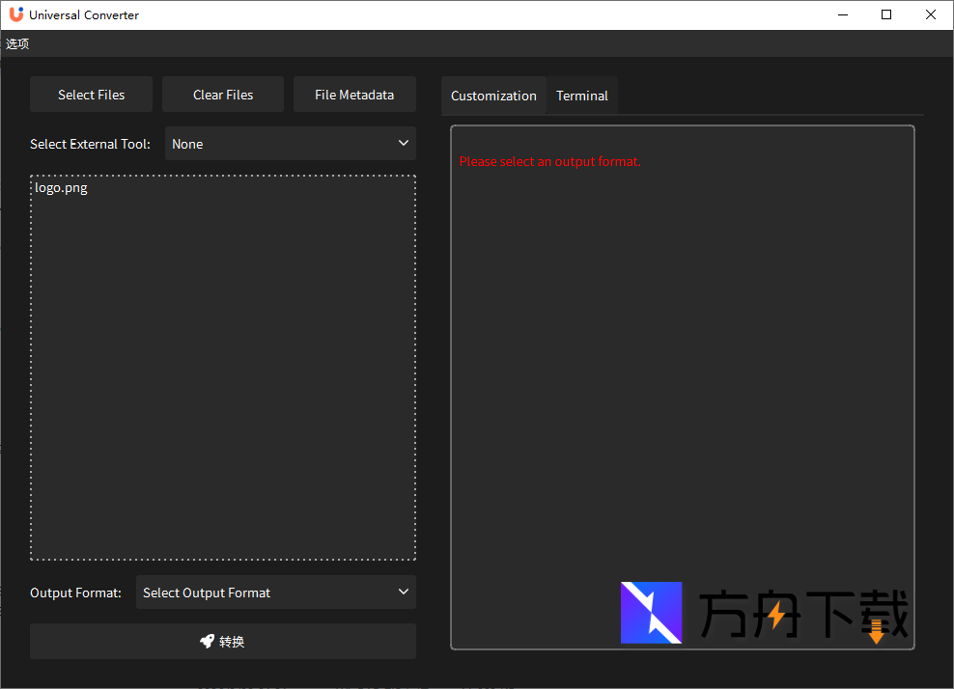This screenshot has width=954, height=689.
Task: Open File Metadata for the selected file
Action: 354,95
